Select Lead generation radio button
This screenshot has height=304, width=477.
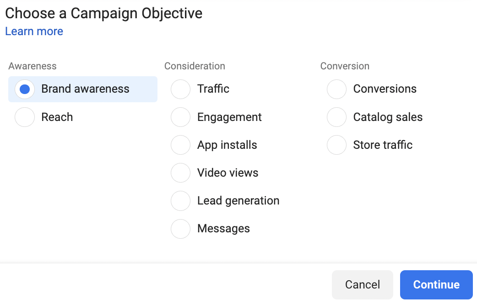pyautogui.click(x=180, y=201)
